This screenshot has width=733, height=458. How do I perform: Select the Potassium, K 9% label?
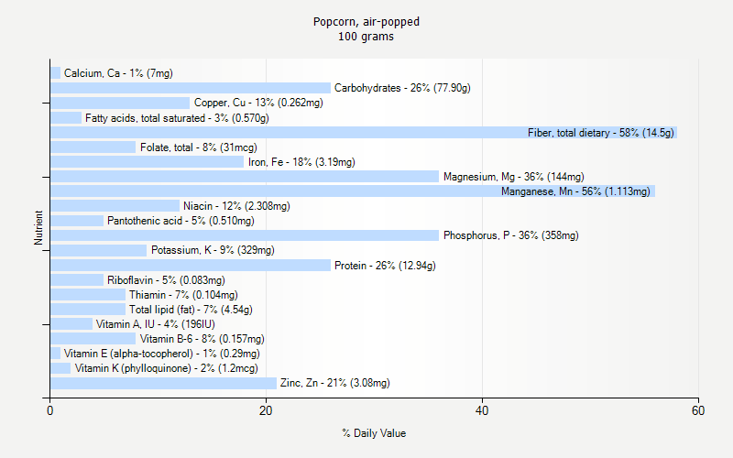[x=213, y=250]
